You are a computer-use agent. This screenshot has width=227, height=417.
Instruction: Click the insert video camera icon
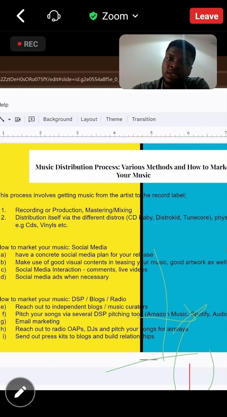18,119
